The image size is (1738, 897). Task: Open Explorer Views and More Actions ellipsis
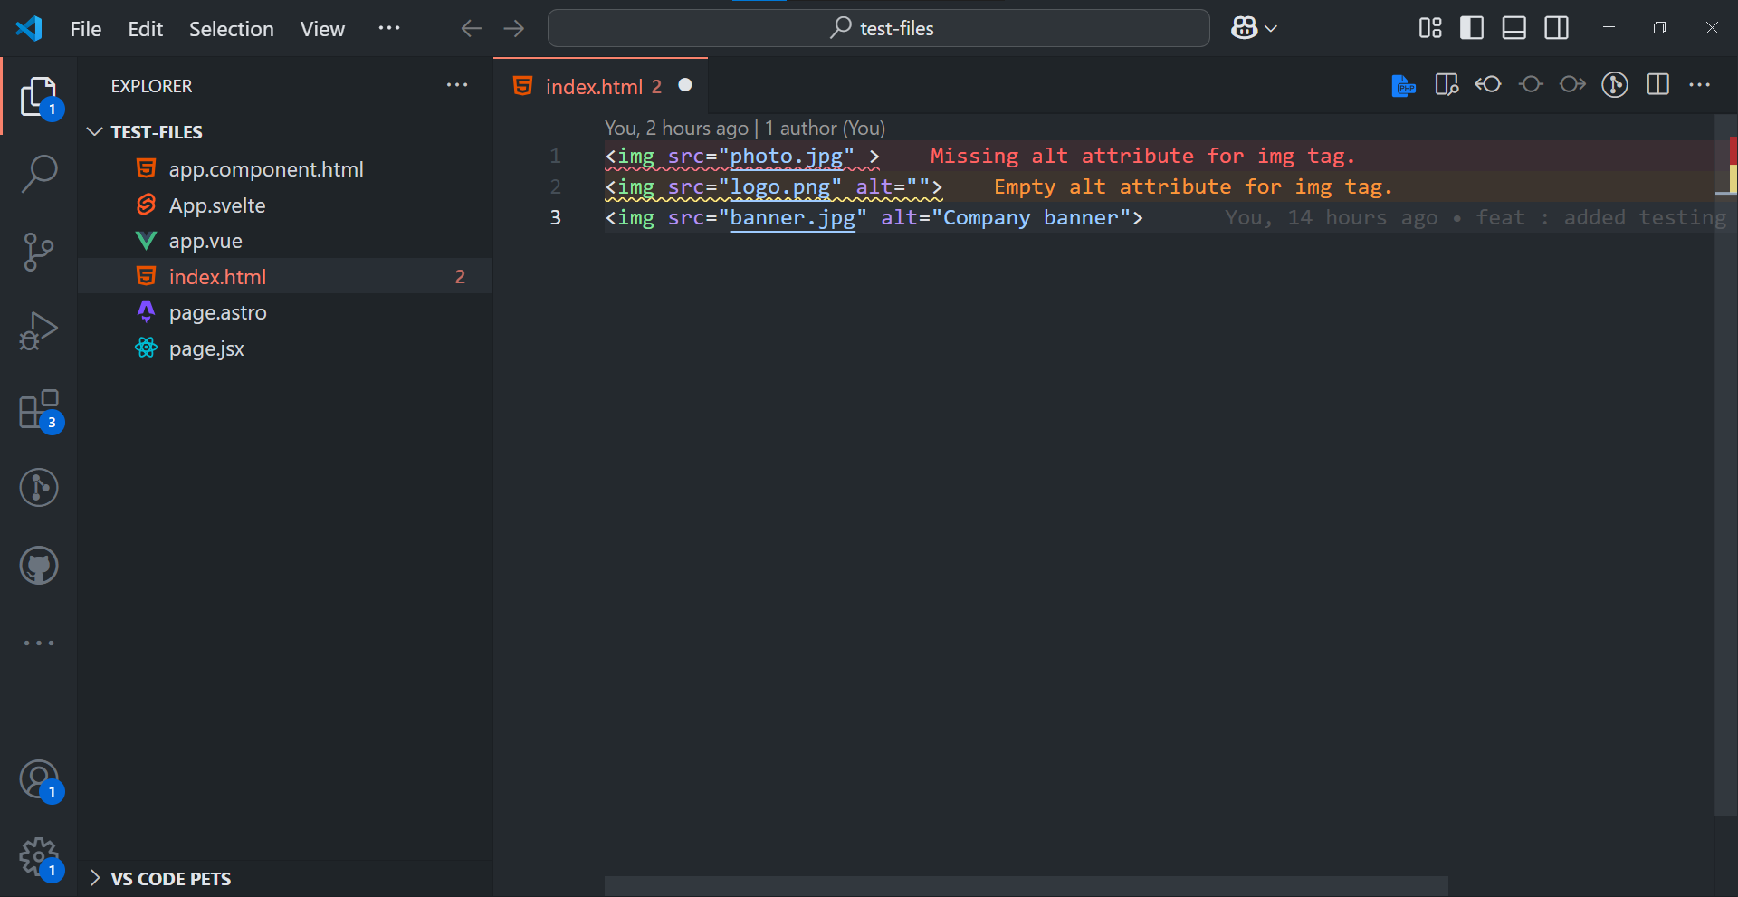(457, 85)
